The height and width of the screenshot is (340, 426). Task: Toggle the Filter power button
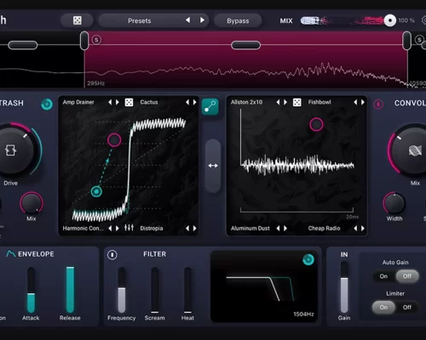click(x=112, y=255)
